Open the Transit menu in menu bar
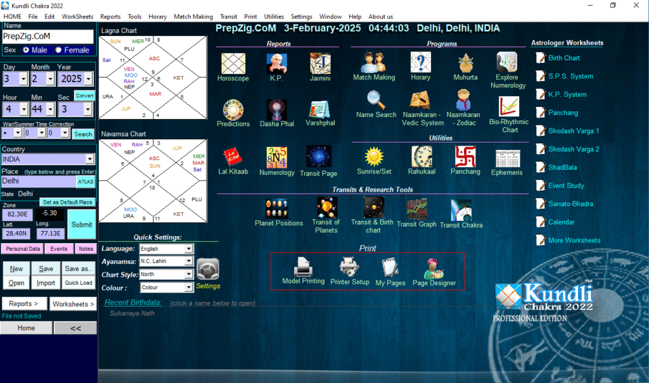 pyautogui.click(x=228, y=16)
